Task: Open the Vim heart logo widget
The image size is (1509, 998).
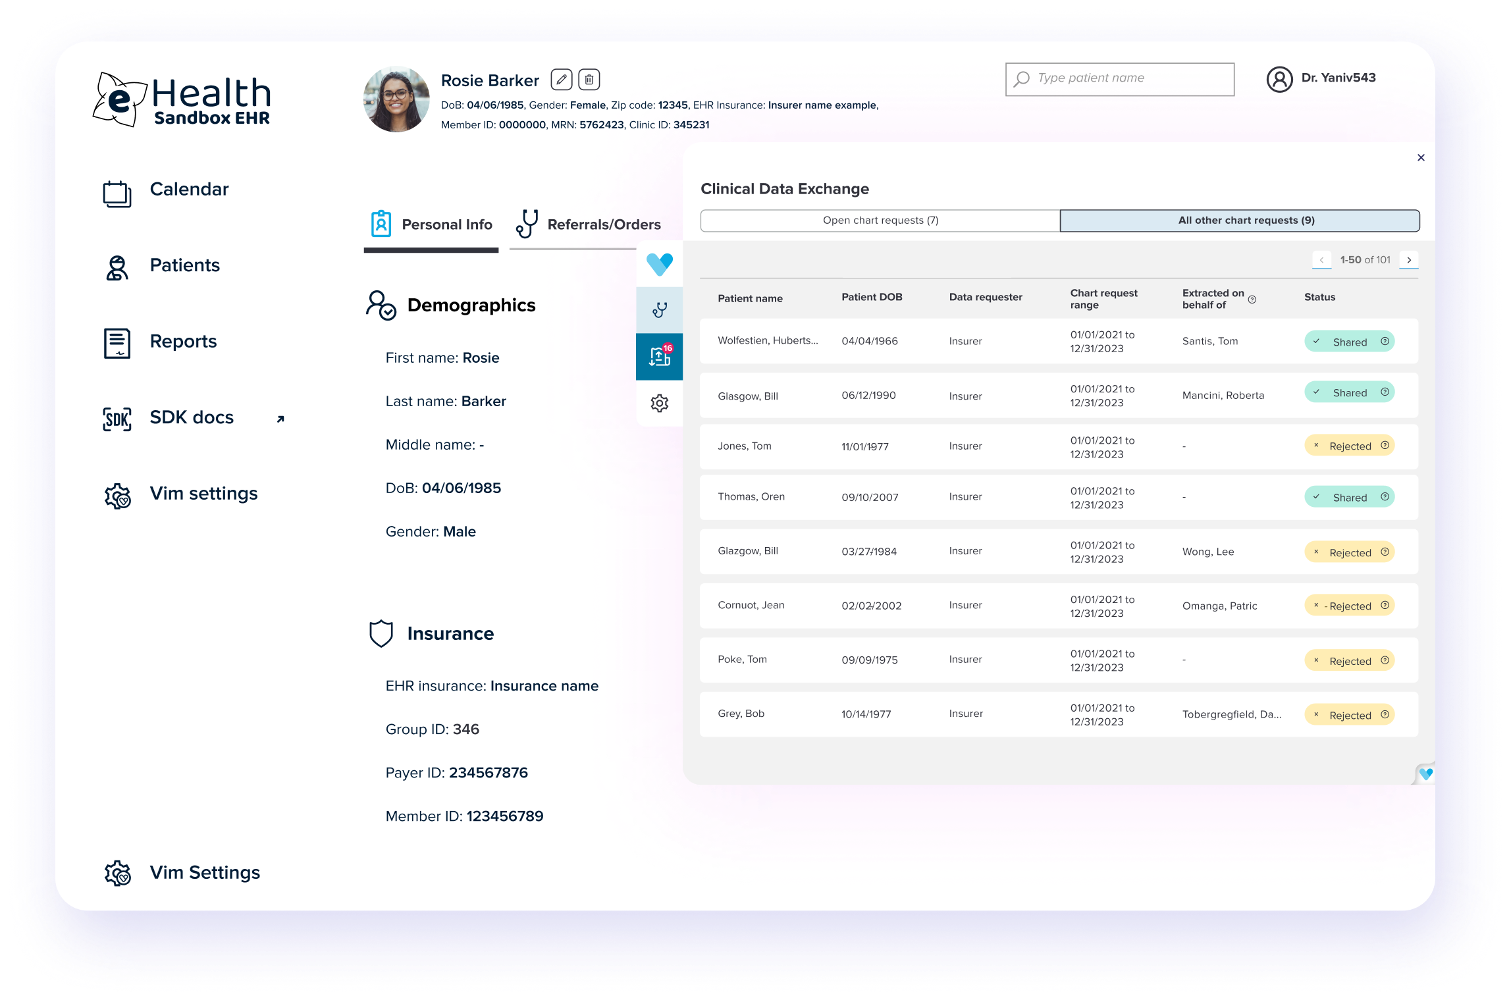Action: 659,264
